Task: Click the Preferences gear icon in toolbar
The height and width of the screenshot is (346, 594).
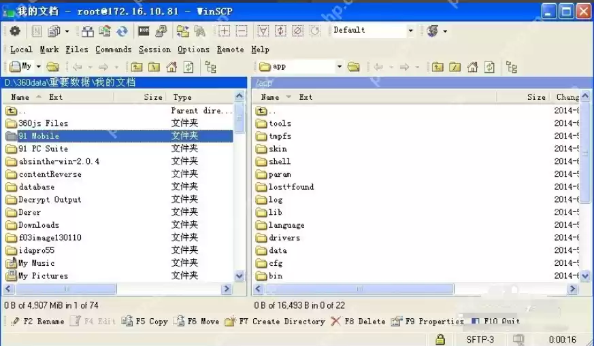Action: [14, 31]
